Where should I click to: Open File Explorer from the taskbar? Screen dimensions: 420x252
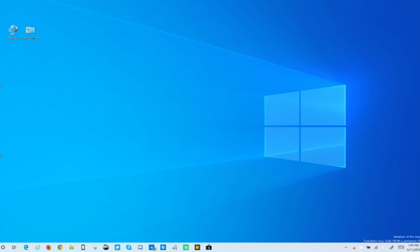point(72,247)
